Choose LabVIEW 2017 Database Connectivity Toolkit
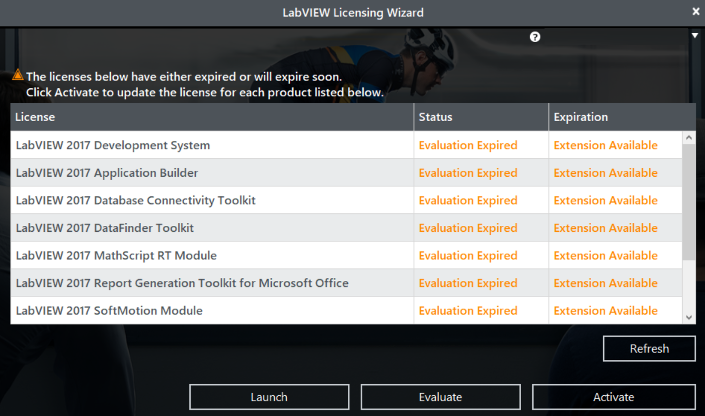Screen dimensions: 705x416 point(136,201)
